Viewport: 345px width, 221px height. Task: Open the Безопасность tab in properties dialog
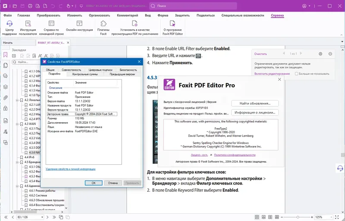pos(128,70)
